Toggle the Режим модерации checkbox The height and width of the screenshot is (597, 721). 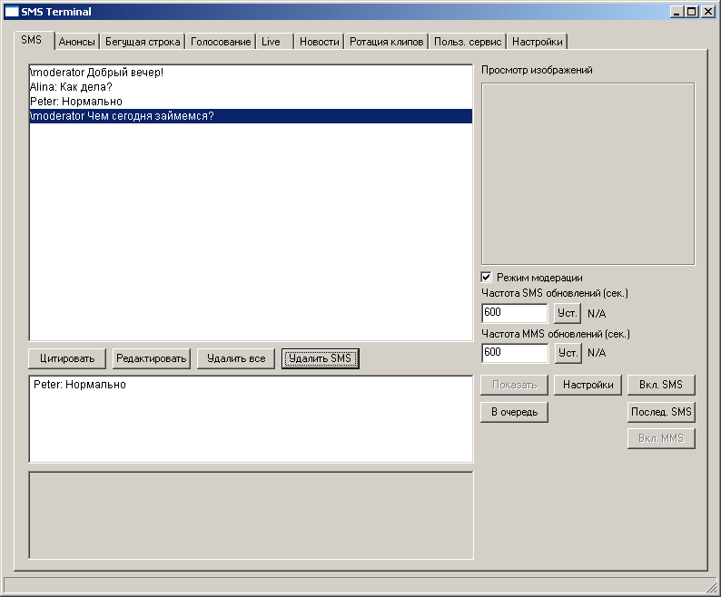(x=486, y=277)
